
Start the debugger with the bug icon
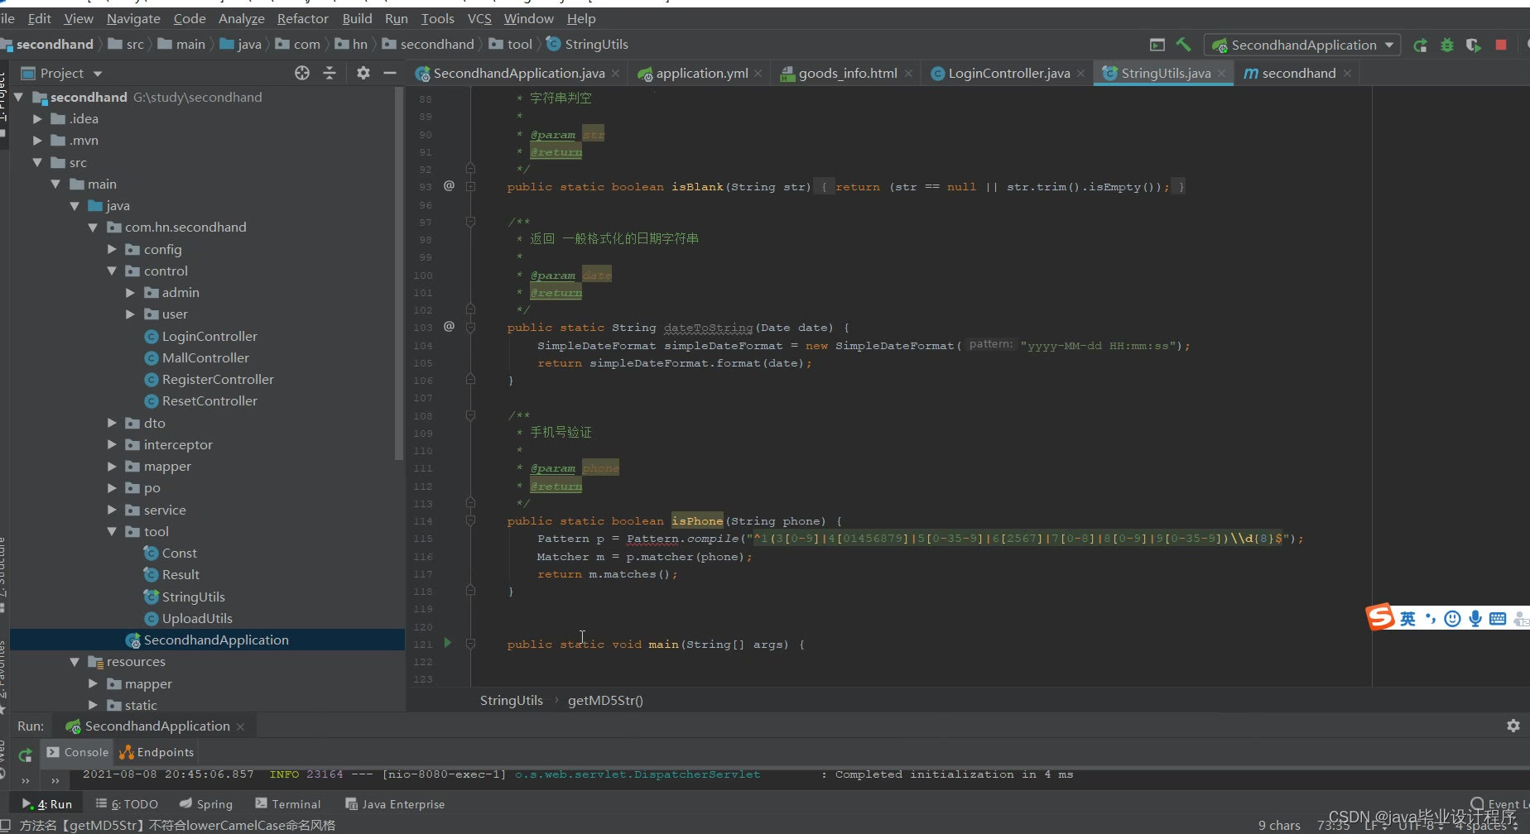click(x=1446, y=45)
